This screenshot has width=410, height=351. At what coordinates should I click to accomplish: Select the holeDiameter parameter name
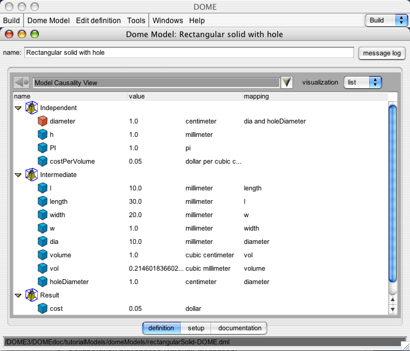coord(69,282)
